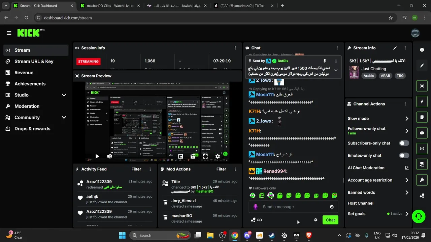Toggle the broadcast session info icon in right sidebar
Screen dimensions: 431x242
click(422, 149)
